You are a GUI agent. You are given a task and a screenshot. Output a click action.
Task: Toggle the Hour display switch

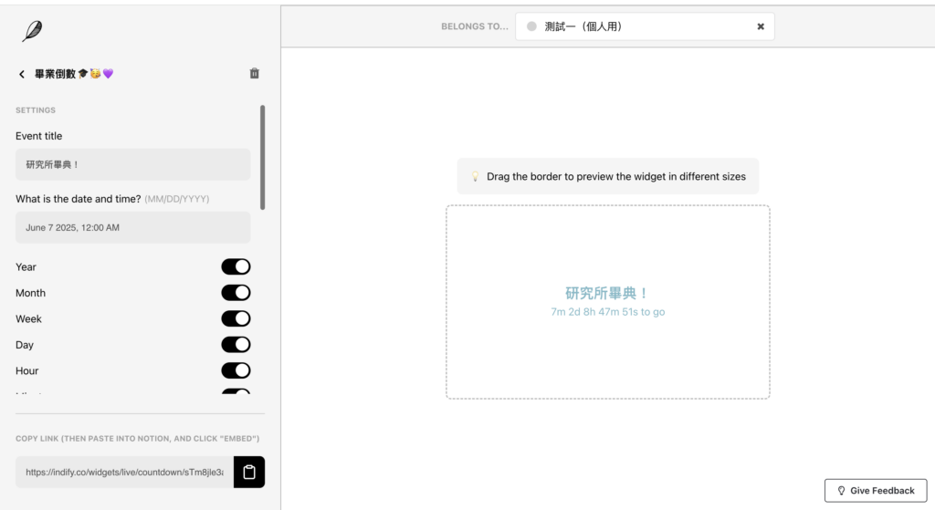(x=236, y=370)
